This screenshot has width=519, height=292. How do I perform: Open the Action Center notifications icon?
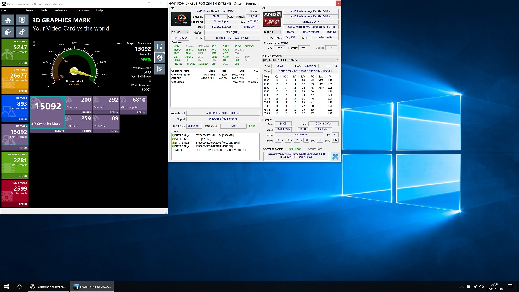tap(510, 287)
